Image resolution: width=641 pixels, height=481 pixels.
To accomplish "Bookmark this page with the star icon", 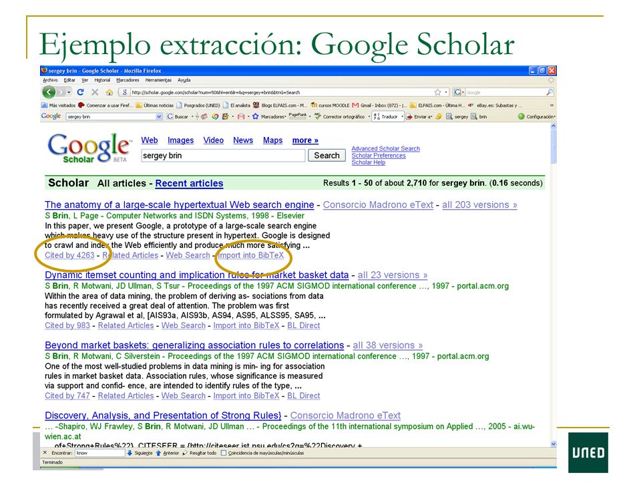I will click(x=438, y=92).
